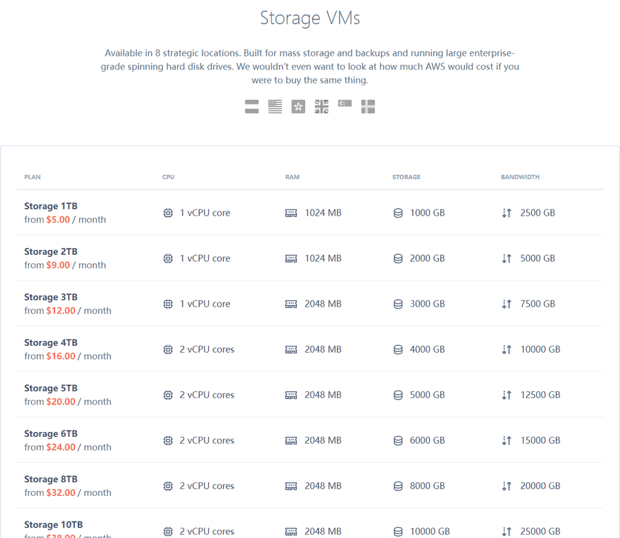Click the bandwidth arrows icon beside 10000 GB
The image size is (620, 538).
click(x=506, y=349)
